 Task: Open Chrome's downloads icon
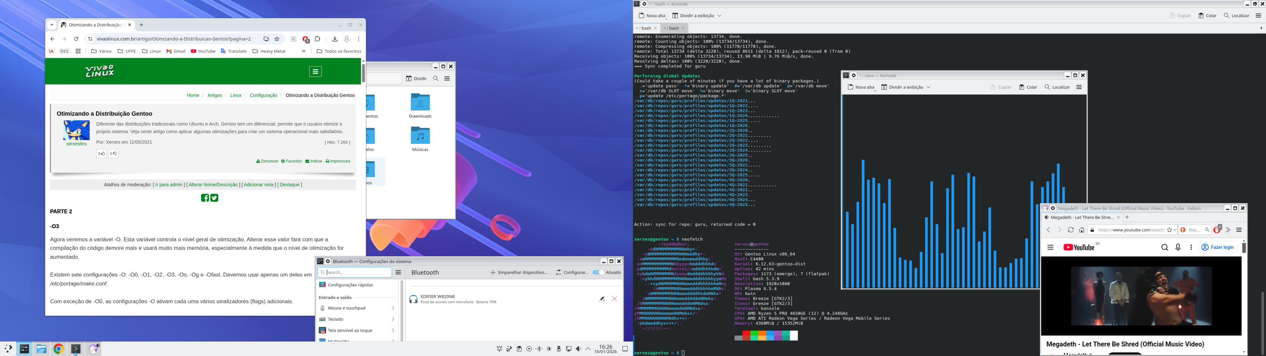(335, 39)
